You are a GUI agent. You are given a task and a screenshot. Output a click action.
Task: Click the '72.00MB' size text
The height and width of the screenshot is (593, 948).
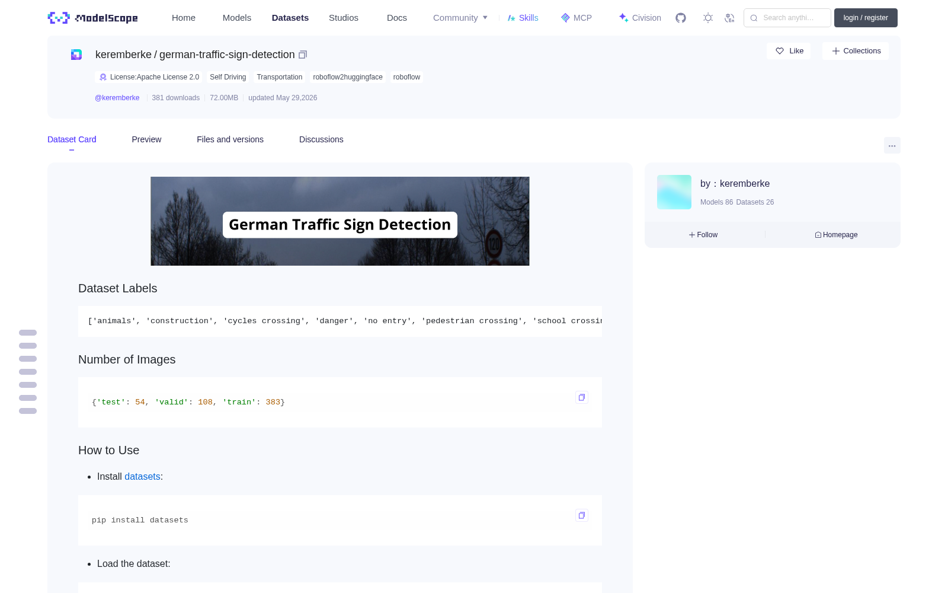coord(224,98)
